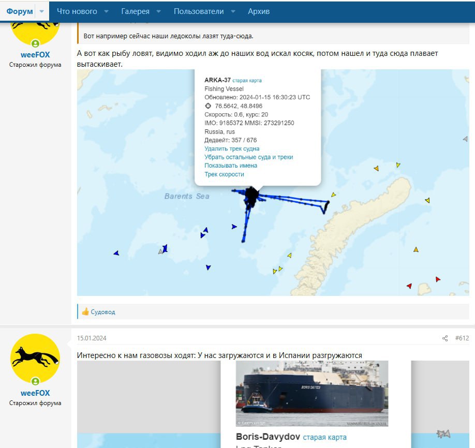Toggle Показывать имена in the vessel popup
The image size is (475, 448).
231,166
